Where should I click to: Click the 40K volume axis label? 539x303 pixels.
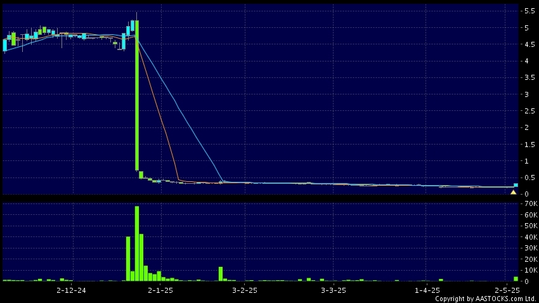[x=531, y=237]
